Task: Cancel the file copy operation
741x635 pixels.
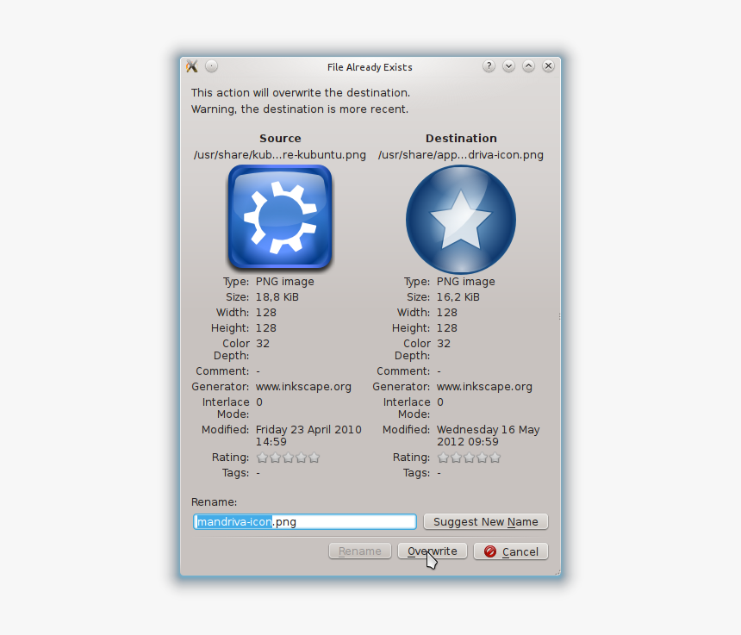Action: (511, 551)
